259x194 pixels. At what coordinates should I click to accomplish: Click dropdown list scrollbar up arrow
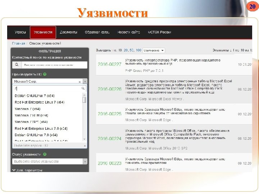(x=84, y=95)
